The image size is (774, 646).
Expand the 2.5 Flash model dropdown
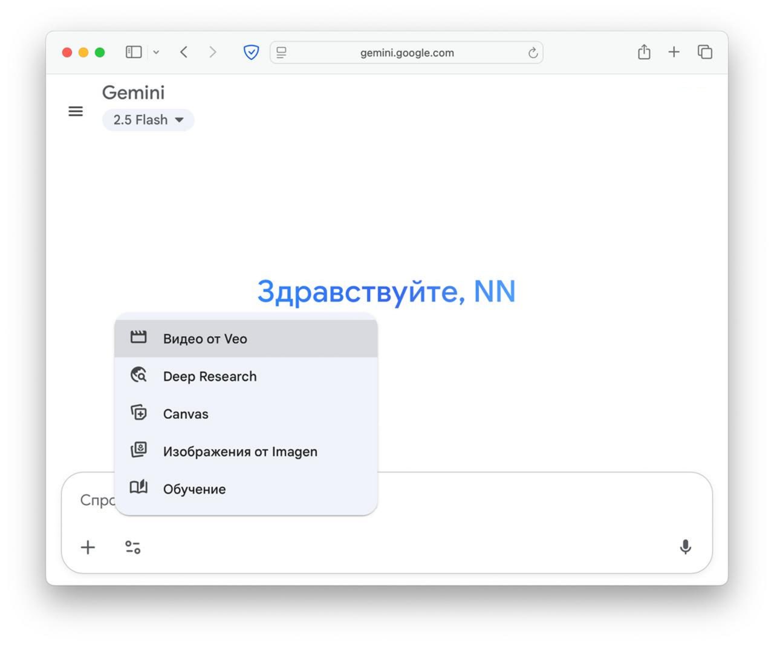[x=148, y=120]
